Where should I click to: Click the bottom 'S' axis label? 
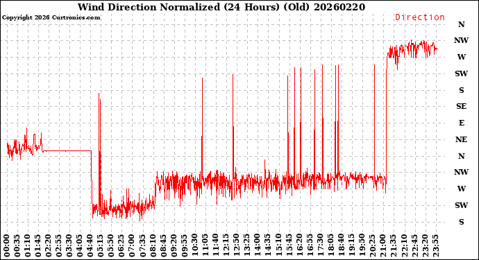(x=461, y=222)
